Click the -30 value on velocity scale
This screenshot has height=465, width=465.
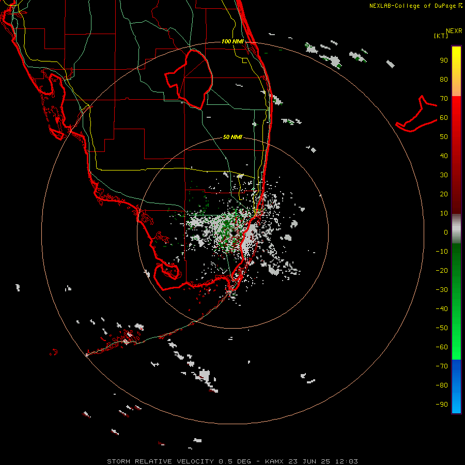tap(442, 290)
